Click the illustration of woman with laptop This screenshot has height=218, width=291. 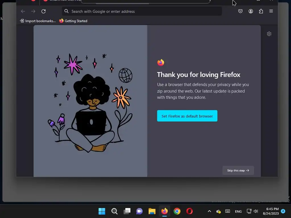coord(90,103)
